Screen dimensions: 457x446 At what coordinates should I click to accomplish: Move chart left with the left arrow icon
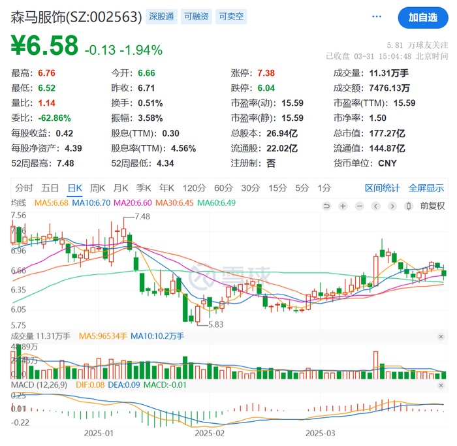point(376,206)
